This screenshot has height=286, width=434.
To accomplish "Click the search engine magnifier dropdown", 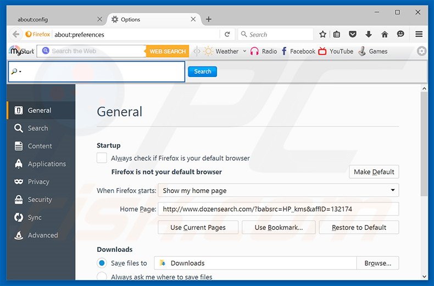I will point(16,71).
